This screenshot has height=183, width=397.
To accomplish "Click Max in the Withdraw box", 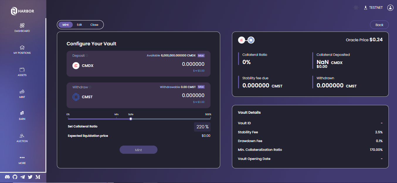I will [x=201, y=87].
